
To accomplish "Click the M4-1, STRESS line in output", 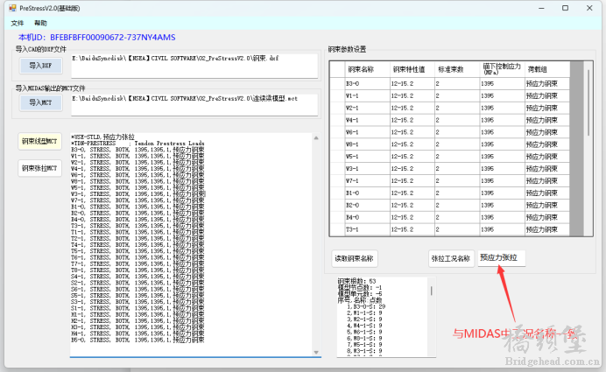I will click(137, 333).
